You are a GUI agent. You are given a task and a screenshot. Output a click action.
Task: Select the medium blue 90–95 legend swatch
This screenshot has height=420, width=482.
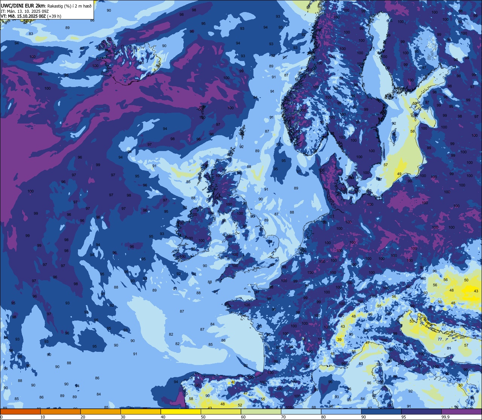[381, 411]
